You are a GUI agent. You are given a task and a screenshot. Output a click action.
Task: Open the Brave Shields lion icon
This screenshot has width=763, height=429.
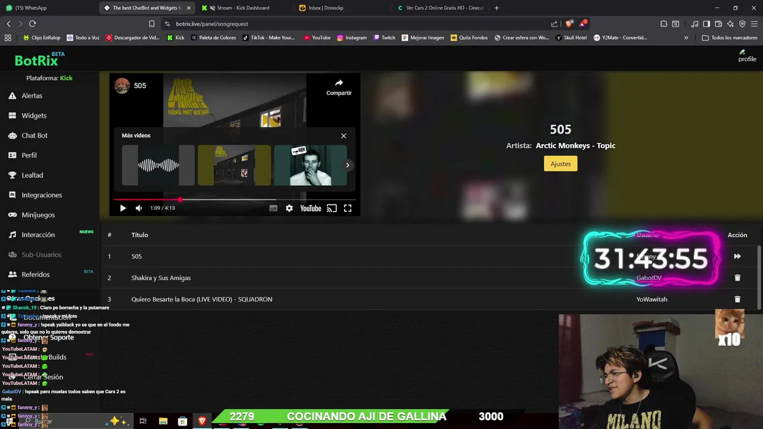(569, 24)
